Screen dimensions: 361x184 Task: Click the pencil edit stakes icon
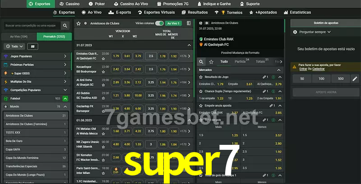pos(354,79)
